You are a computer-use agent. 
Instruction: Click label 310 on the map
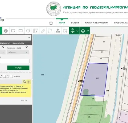(x=121, y=77)
